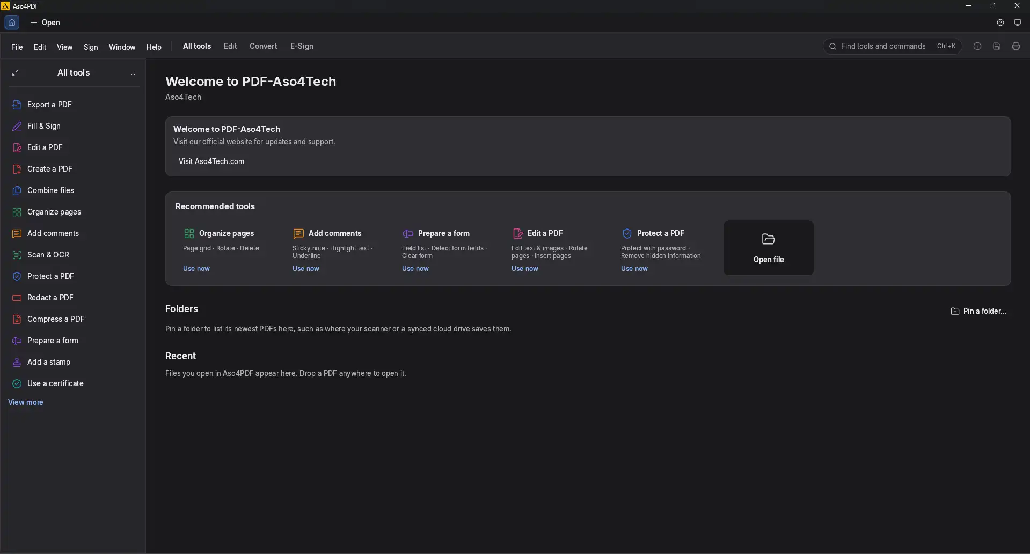Click the Add comments sidebar icon
This screenshot has width=1030, height=554.
[17, 233]
